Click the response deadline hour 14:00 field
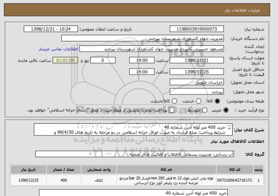 (x=142, y=60)
